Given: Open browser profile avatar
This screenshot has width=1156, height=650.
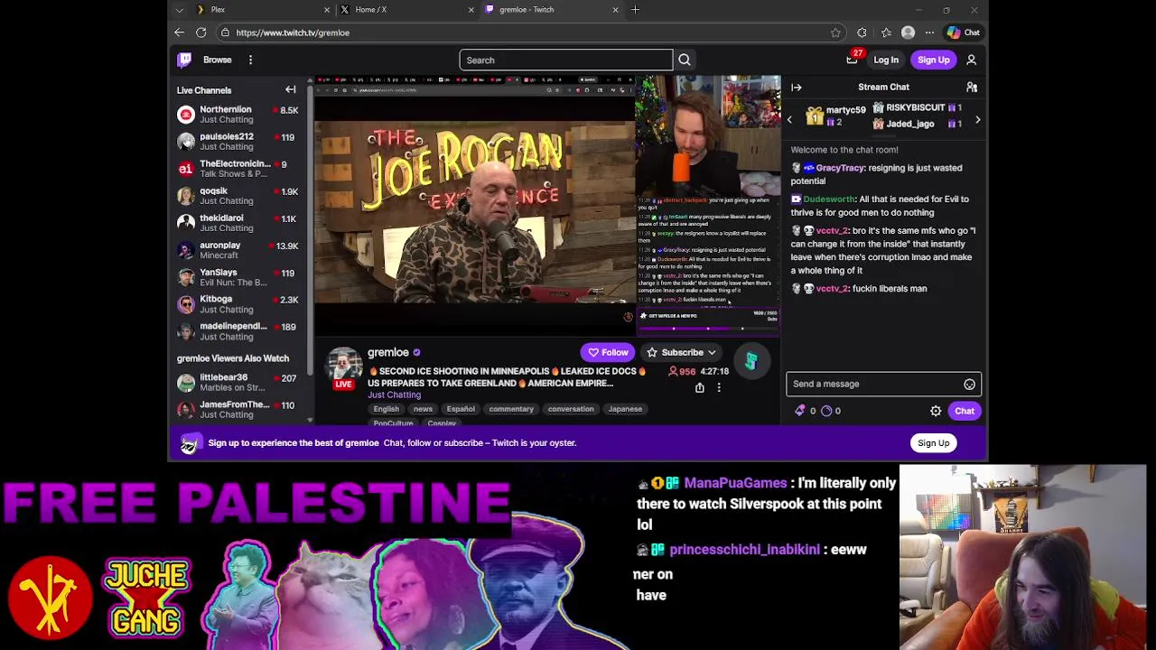Looking at the screenshot, I should coord(908,32).
